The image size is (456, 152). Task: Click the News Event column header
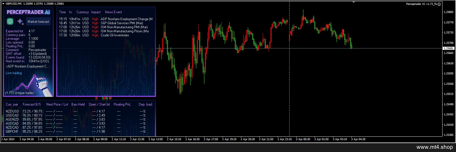tap(113, 12)
